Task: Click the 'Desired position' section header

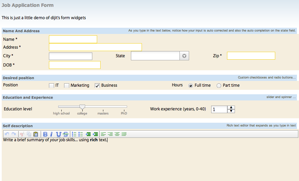Action: (18, 78)
